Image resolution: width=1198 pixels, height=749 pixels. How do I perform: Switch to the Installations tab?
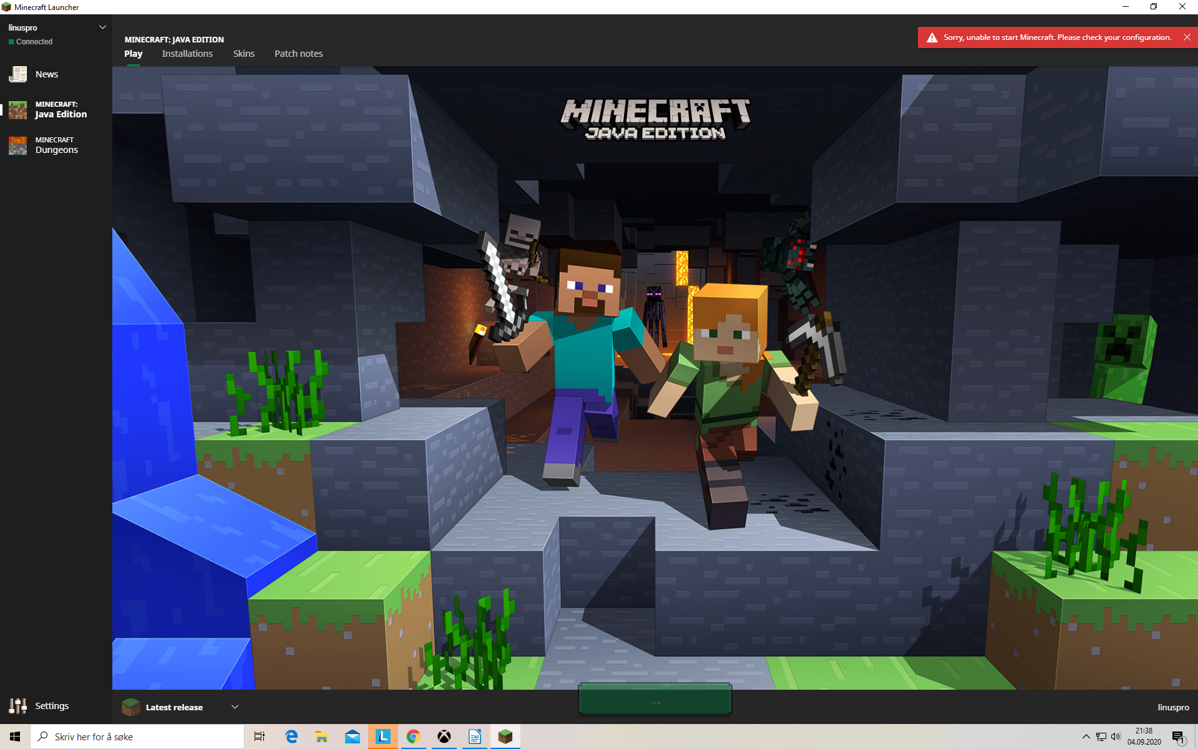pos(187,54)
